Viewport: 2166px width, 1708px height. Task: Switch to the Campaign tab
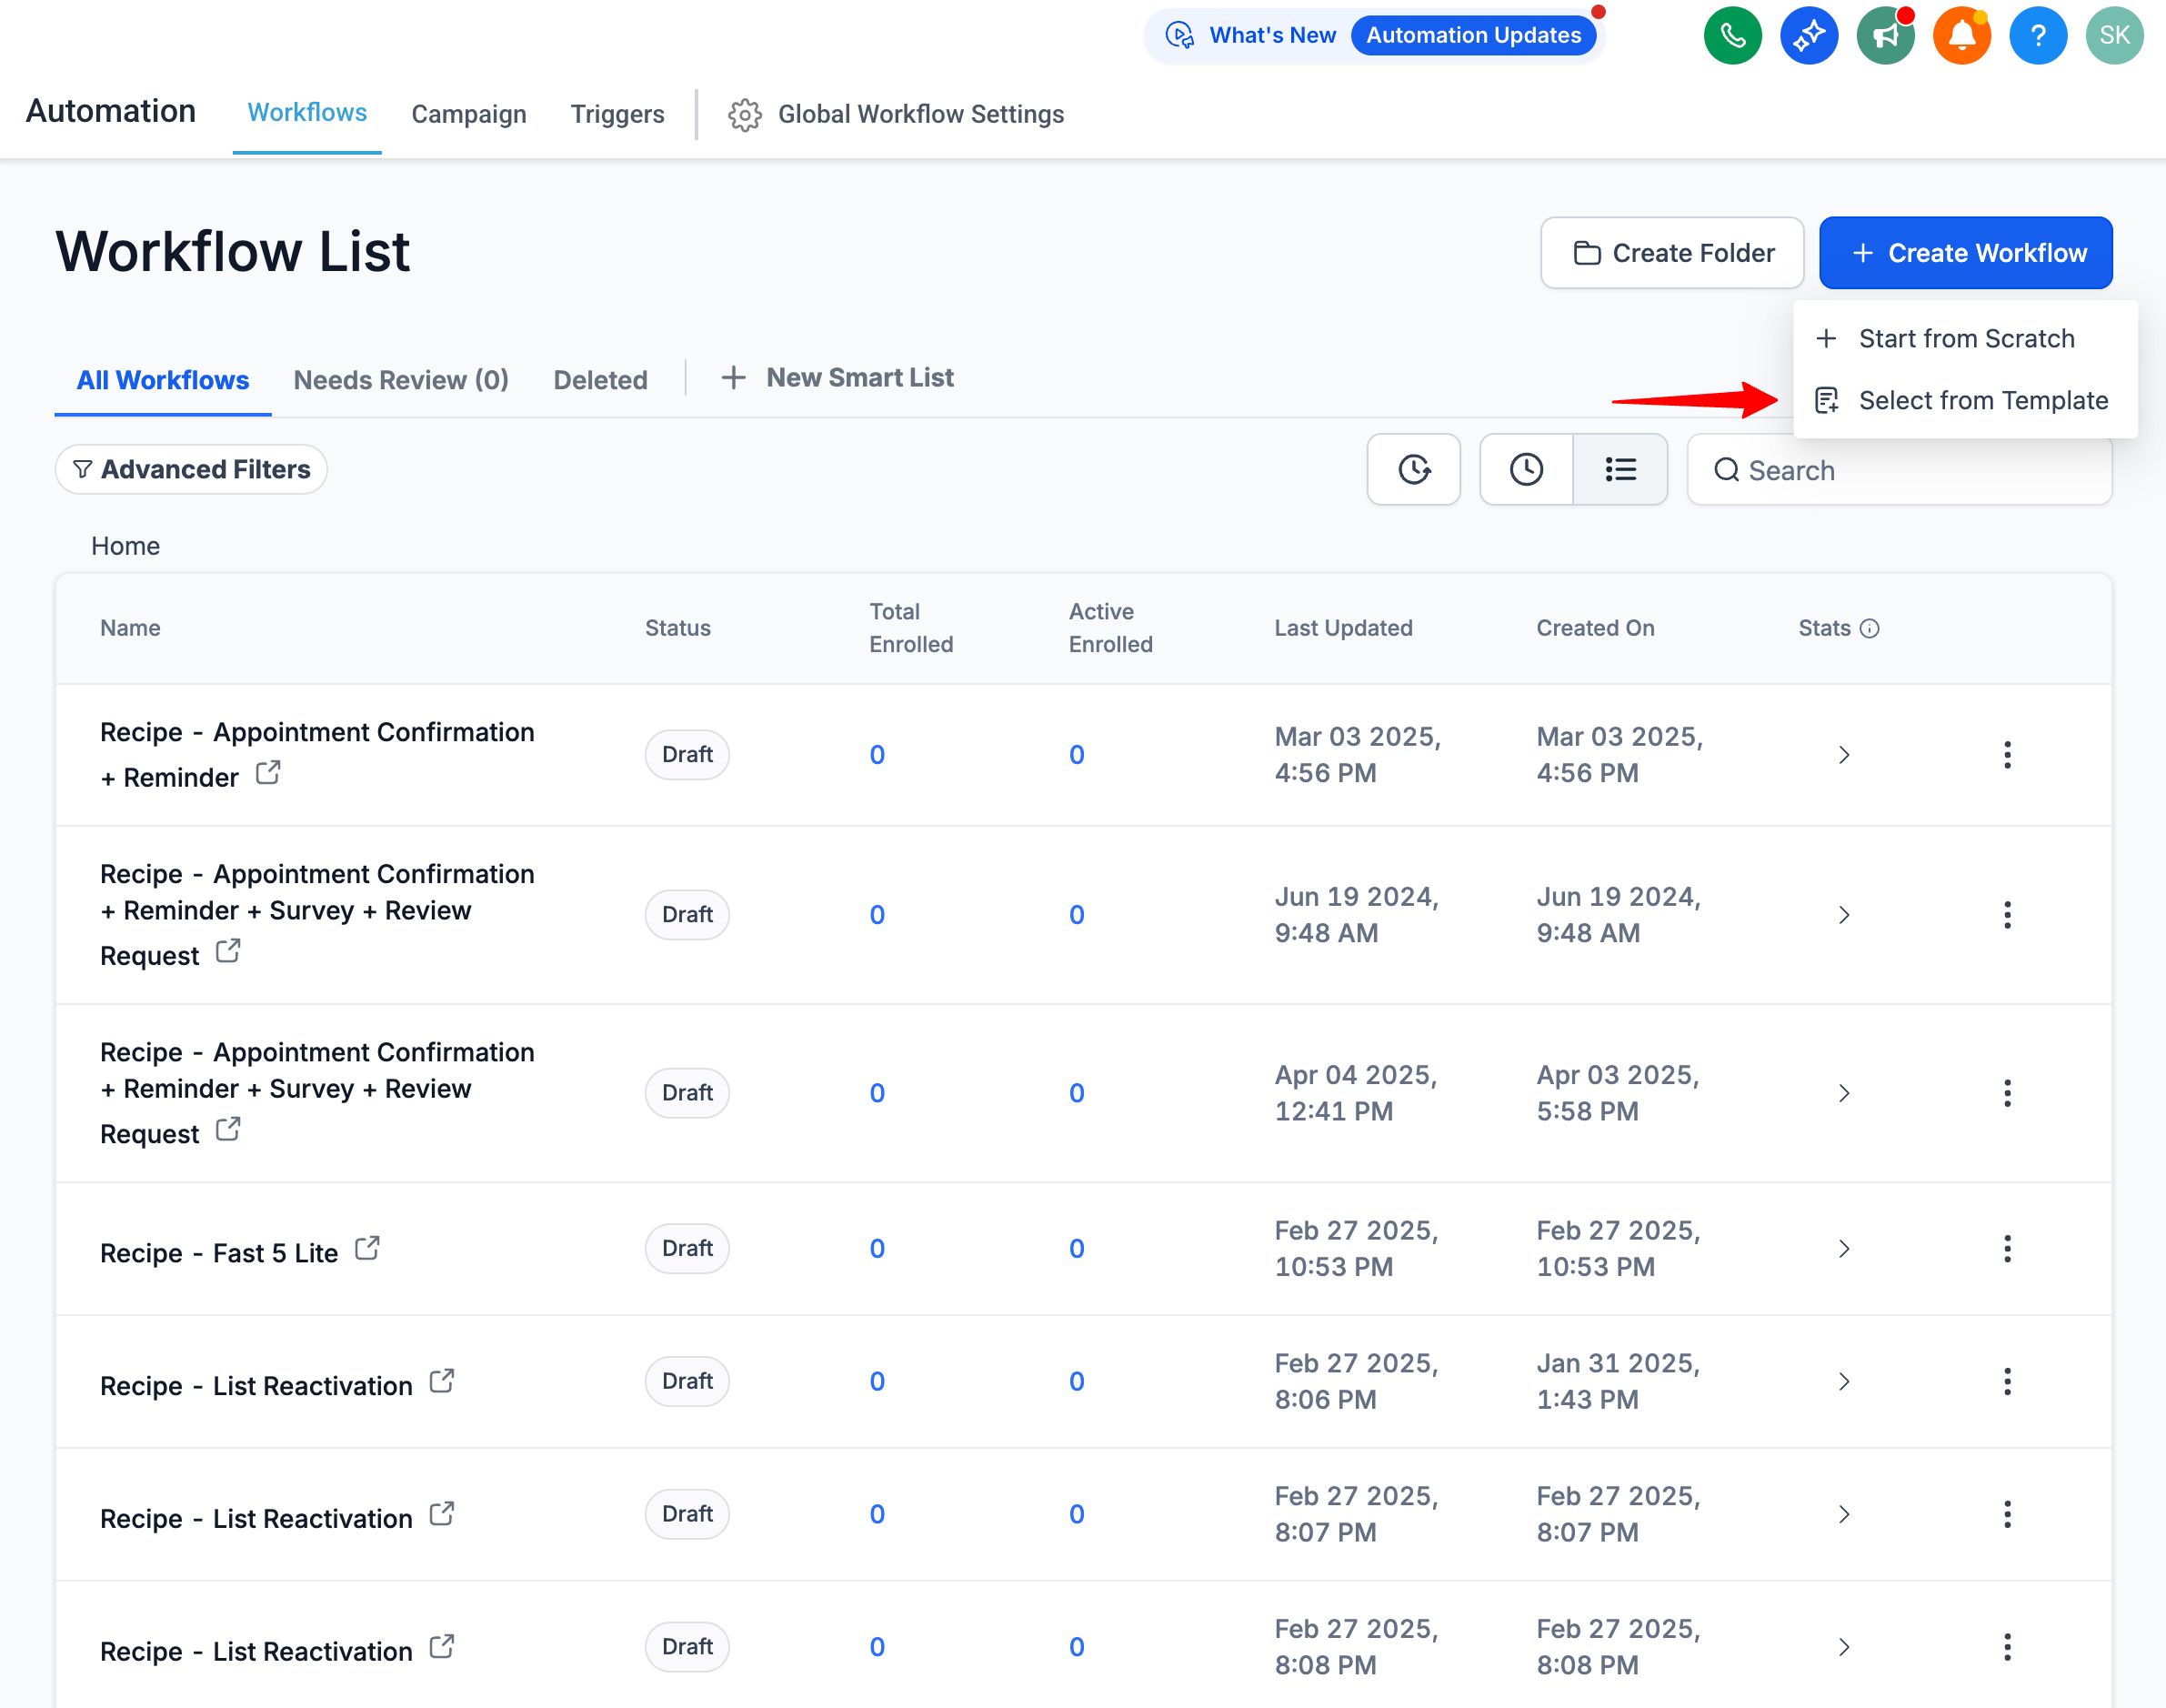coord(469,115)
